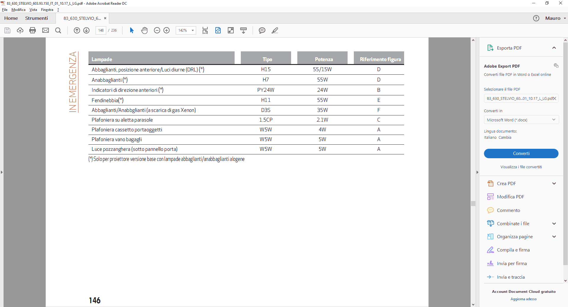The height and width of the screenshot is (307, 568).
Task: Click the email envelope icon
Action: pos(45,30)
